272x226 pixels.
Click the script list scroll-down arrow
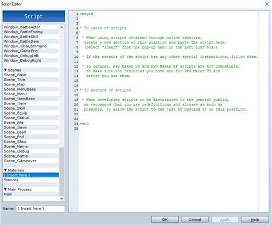pyautogui.click(x=61, y=198)
